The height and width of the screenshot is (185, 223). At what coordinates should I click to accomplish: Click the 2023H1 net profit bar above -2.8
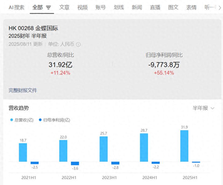[x=115, y=163]
